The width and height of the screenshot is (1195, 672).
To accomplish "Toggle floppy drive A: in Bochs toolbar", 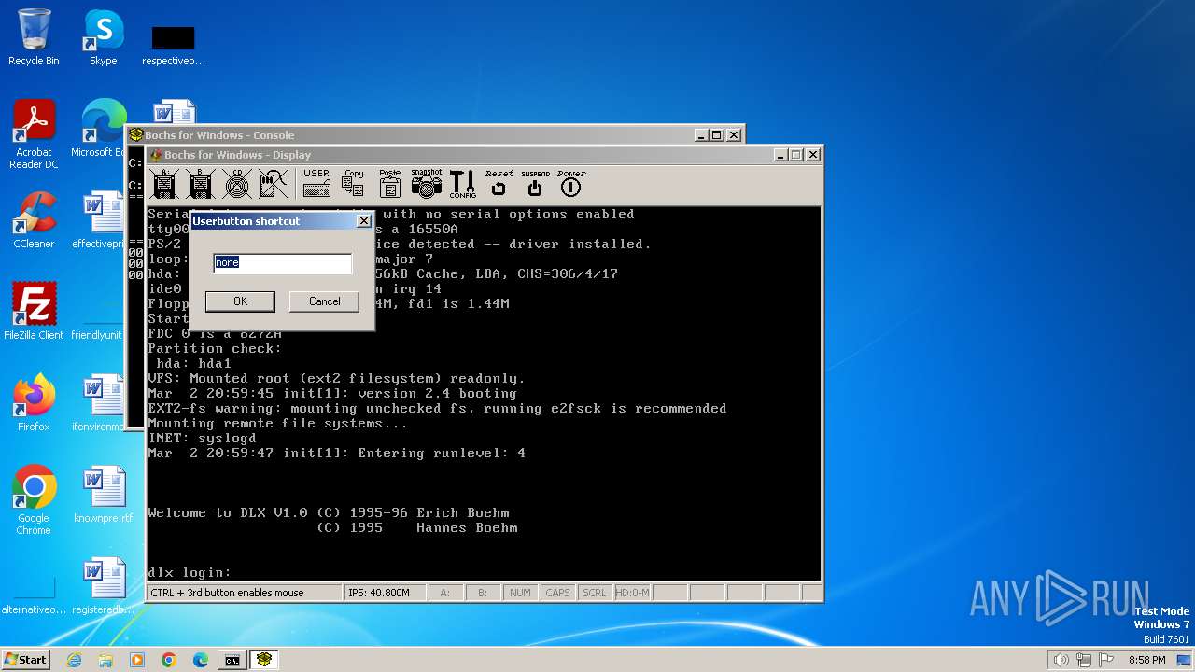I will (x=165, y=184).
